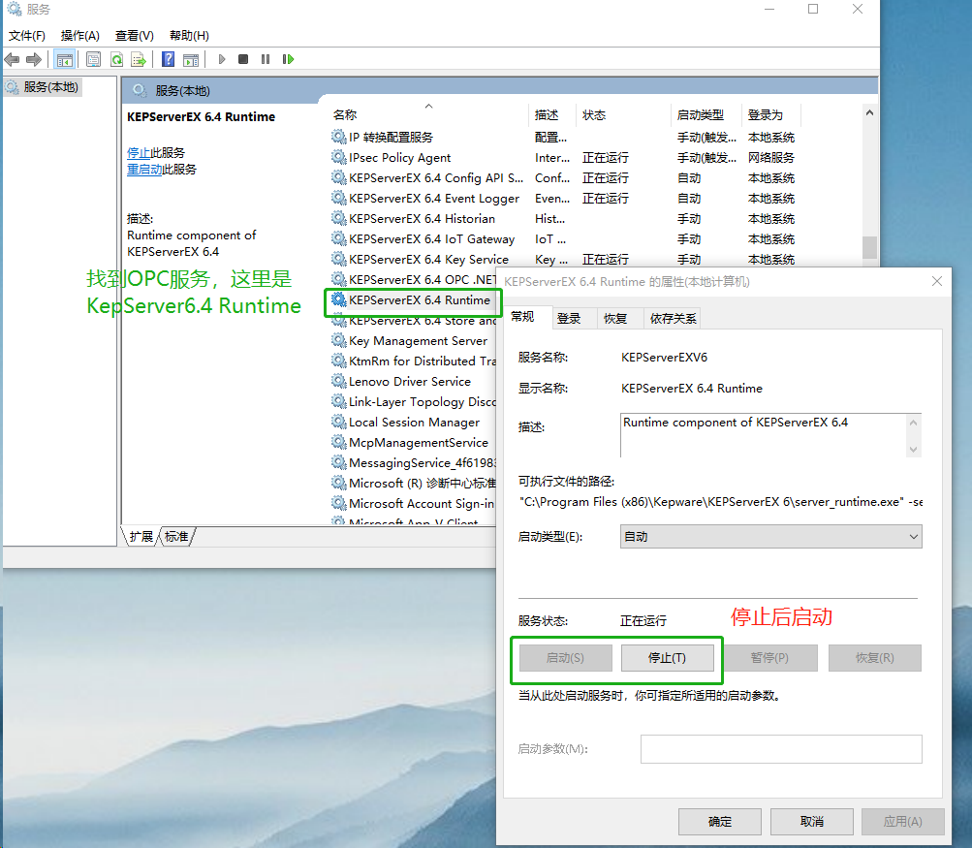Image resolution: width=972 pixels, height=848 pixels.
Task: Click the Restart Service toolbar icon
Action: (x=288, y=59)
